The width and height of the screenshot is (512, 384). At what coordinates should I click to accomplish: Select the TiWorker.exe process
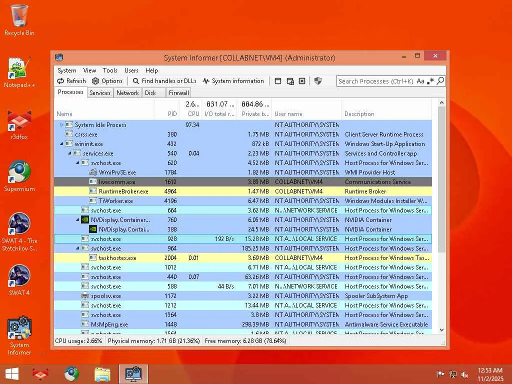[243, 201]
